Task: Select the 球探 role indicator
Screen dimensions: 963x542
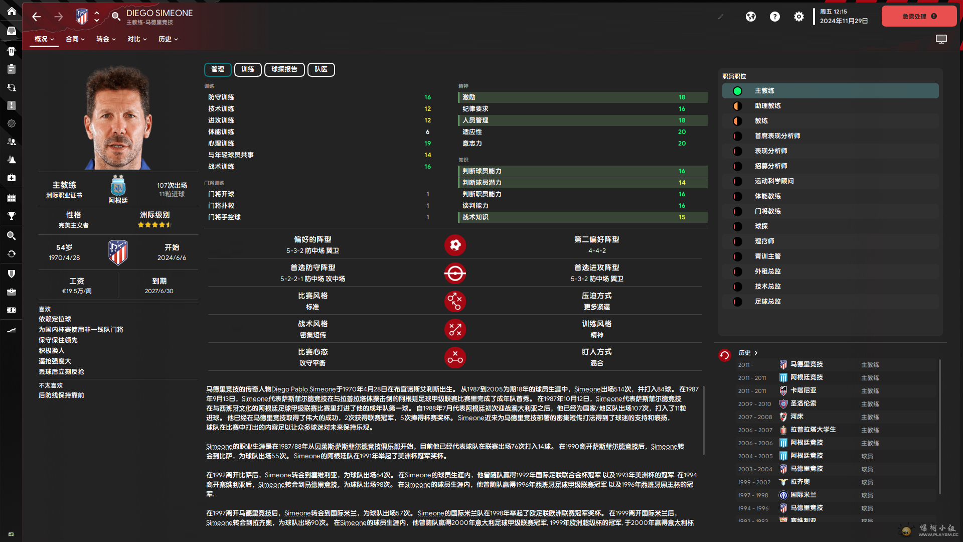Action: [x=737, y=226]
